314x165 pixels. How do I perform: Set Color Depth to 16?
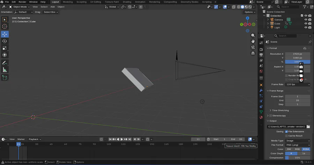[x=304, y=154]
